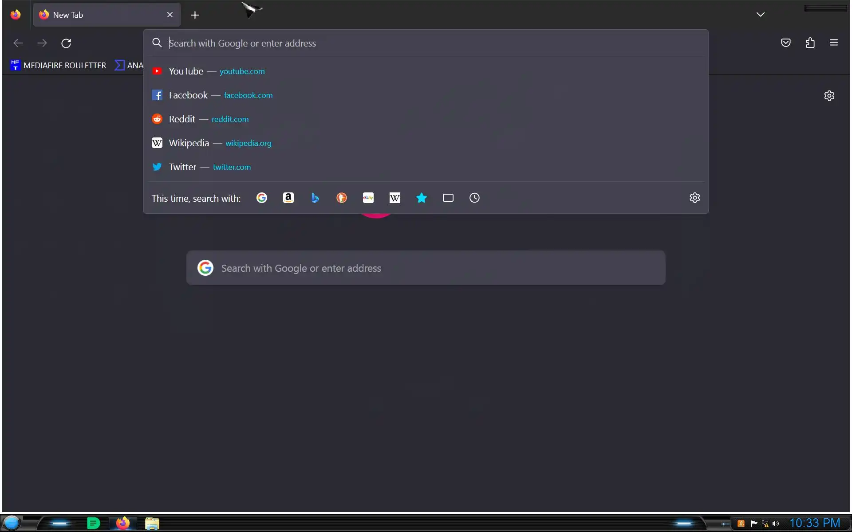The height and width of the screenshot is (532, 852).
Task: Search this time with Wikipedia icon
Action: pyautogui.click(x=395, y=198)
